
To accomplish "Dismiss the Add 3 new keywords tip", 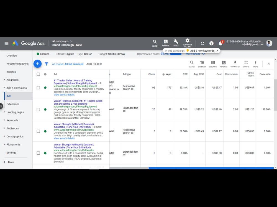I will point(217,51).
